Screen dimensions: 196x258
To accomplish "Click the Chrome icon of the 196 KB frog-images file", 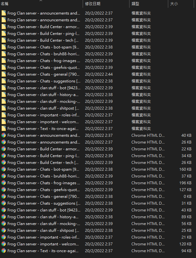I will click(x=4, y=183).
